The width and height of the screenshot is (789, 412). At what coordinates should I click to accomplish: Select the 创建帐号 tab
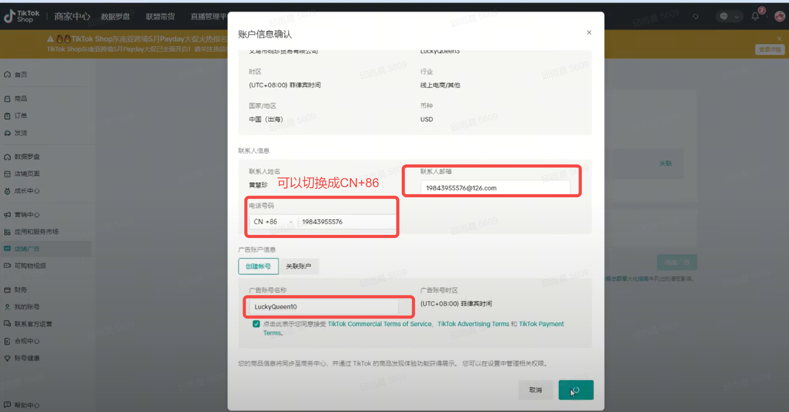[x=258, y=266]
